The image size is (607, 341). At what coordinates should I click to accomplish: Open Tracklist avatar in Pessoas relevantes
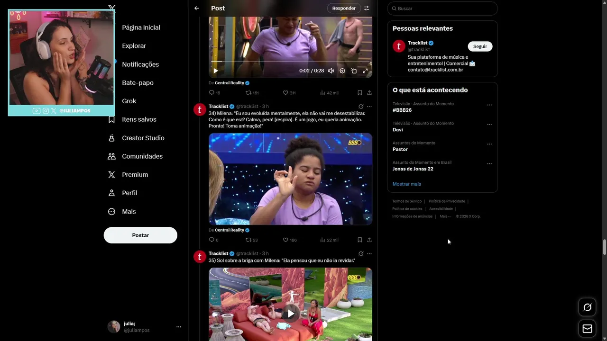399,46
